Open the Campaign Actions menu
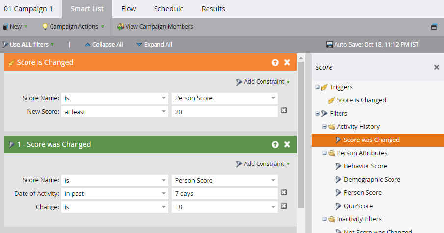Image resolution: width=444 pixels, height=233 pixels. tap(73, 27)
